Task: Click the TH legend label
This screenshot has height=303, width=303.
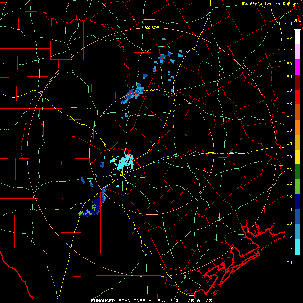Action: [x=289, y=263]
